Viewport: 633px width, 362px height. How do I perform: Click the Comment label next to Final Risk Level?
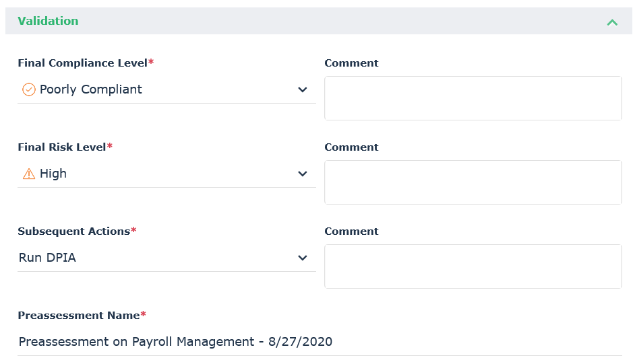(351, 147)
